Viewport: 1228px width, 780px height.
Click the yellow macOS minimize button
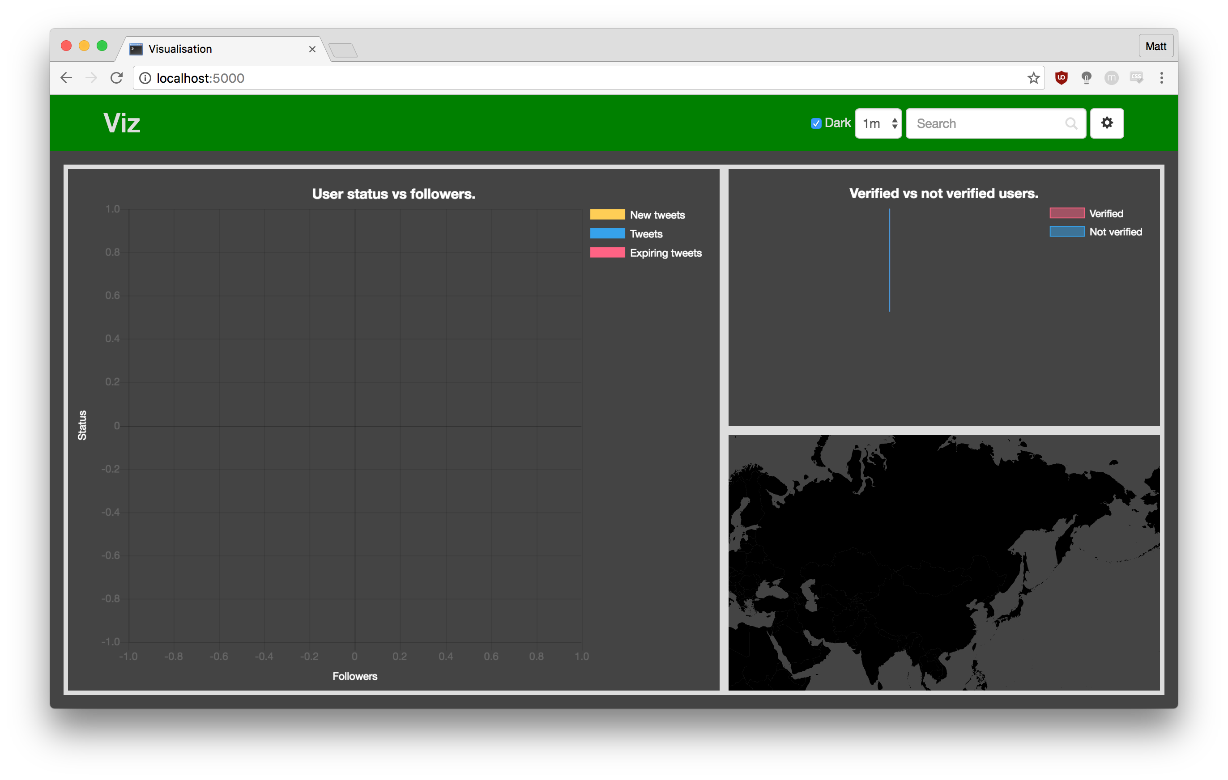[x=84, y=46]
